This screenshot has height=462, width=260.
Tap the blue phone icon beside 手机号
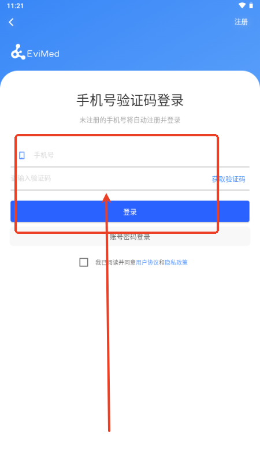pos(22,155)
